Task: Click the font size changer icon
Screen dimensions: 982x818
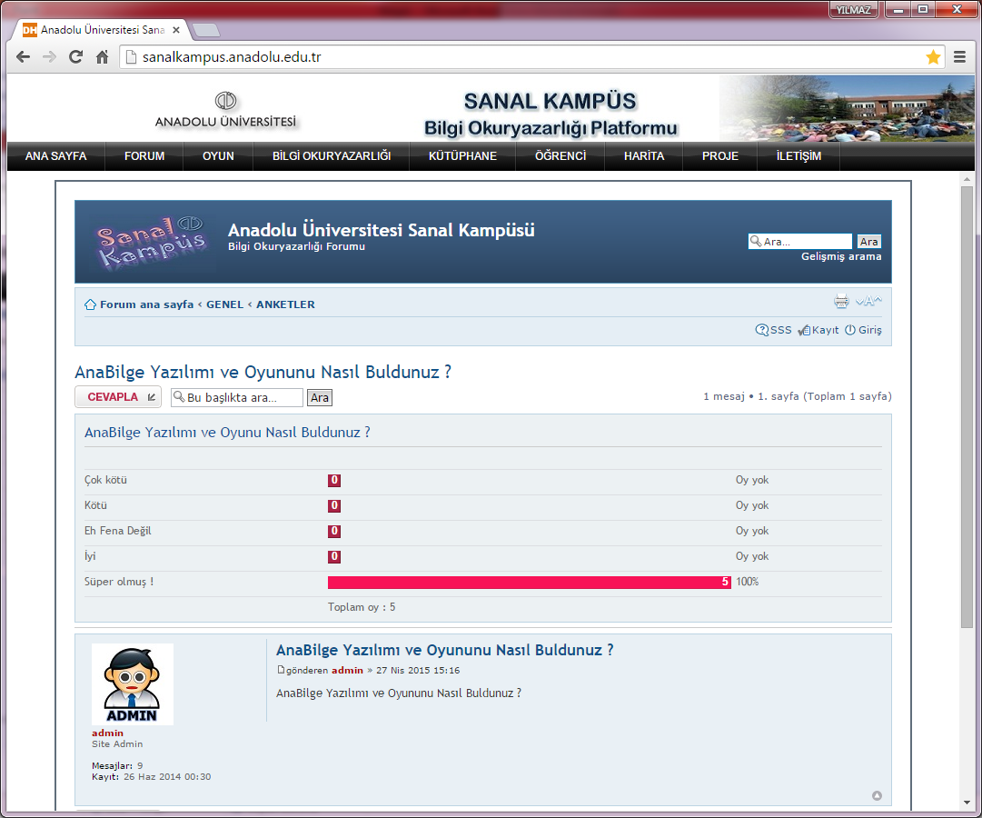Action: click(x=868, y=302)
